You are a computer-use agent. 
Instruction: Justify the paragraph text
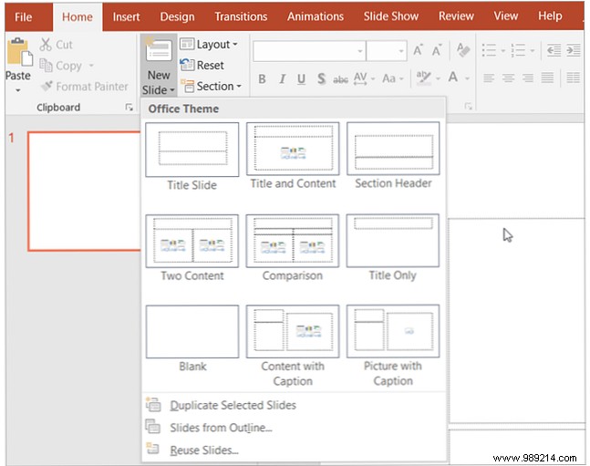(547, 78)
